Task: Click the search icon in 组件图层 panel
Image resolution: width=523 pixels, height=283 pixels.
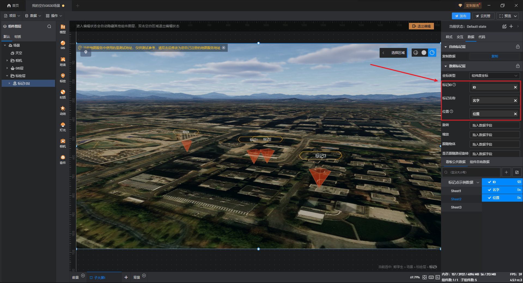Action: [49, 26]
